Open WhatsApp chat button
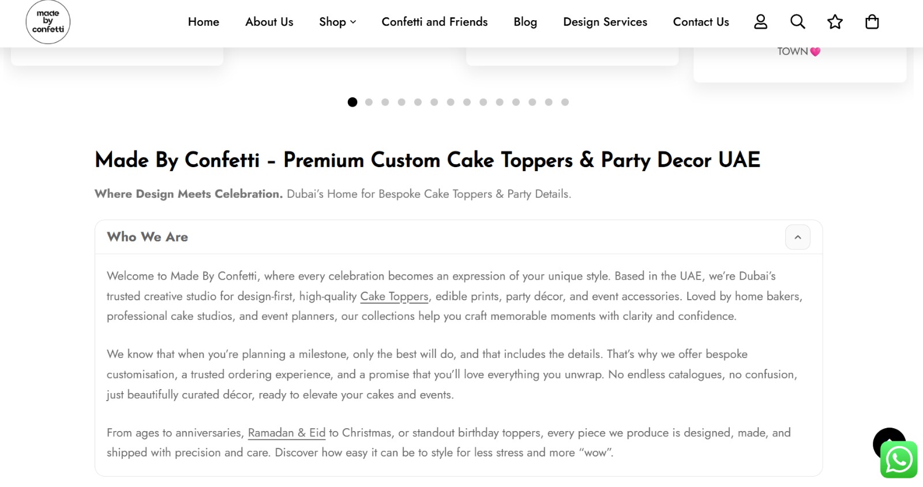923x487 pixels. pyautogui.click(x=899, y=460)
